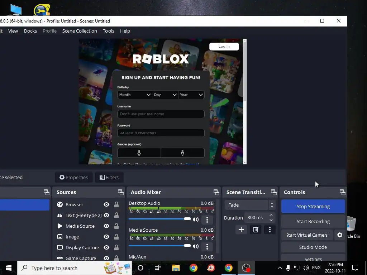Increase transition duration with up arrow
The height and width of the screenshot is (275, 367).
click(x=271, y=215)
